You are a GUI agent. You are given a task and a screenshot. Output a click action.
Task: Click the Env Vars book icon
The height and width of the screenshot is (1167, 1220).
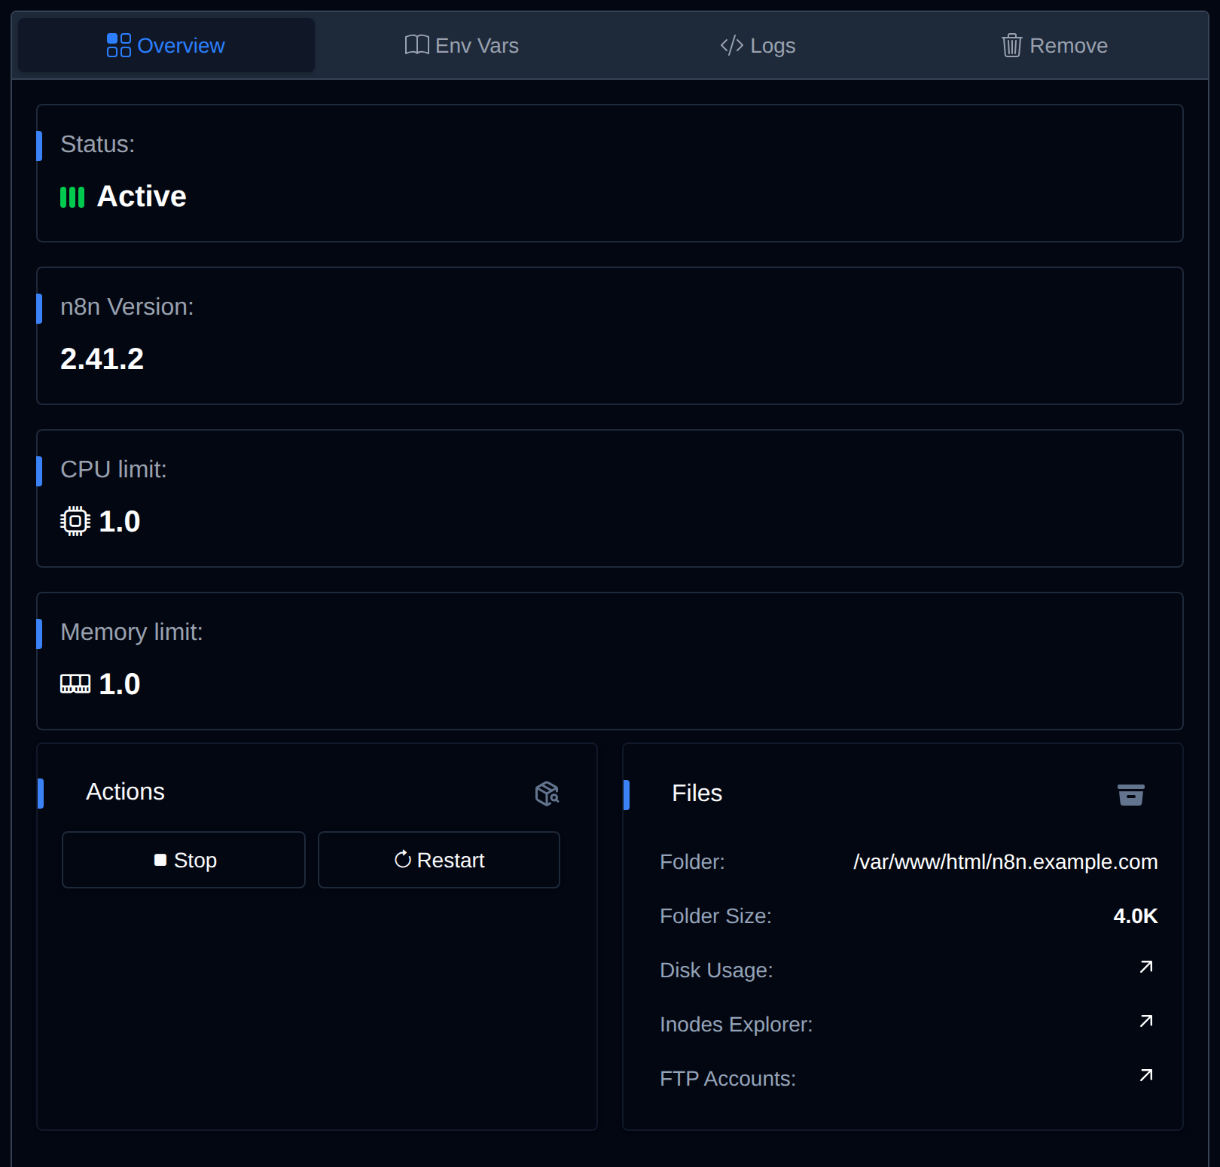click(416, 45)
